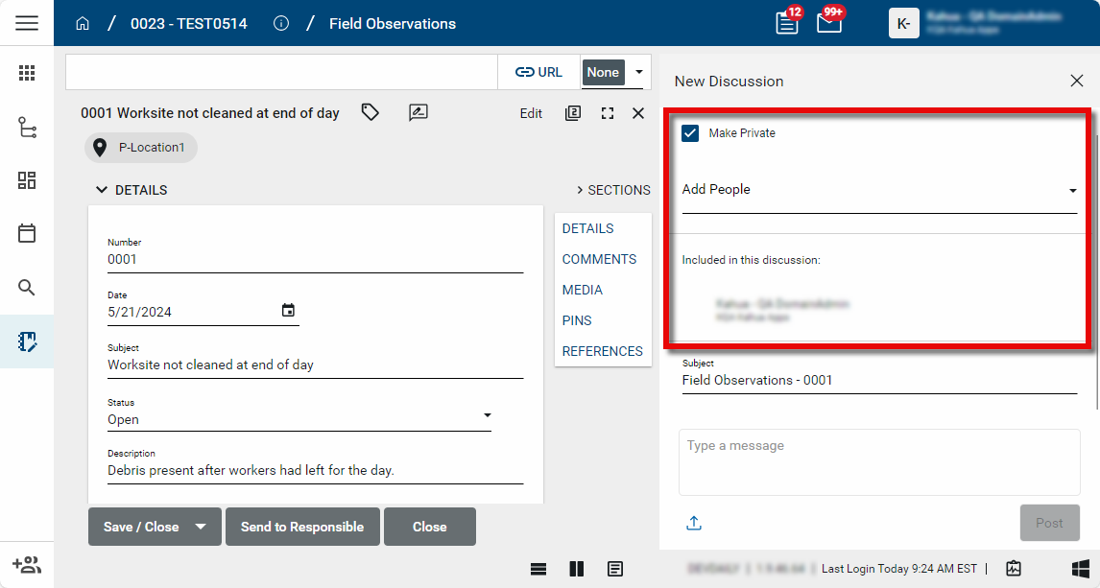Screen dimensions: 1100x588
Task: Open the messages envelope icon
Action: pyautogui.click(x=829, y=23)
